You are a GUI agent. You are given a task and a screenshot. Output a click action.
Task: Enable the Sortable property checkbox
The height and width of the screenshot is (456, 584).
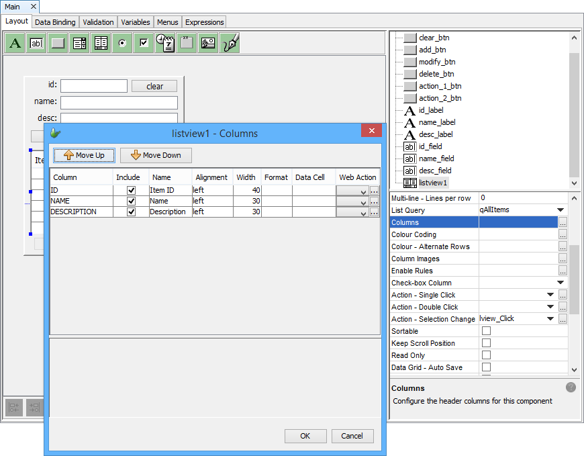pyautogui.click(x=486, y=331)
